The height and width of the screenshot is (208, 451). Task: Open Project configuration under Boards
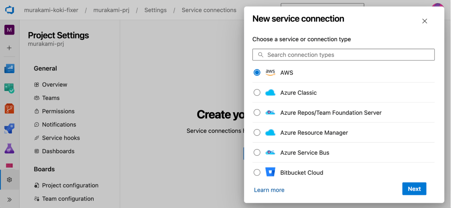(x=70, y=185)
